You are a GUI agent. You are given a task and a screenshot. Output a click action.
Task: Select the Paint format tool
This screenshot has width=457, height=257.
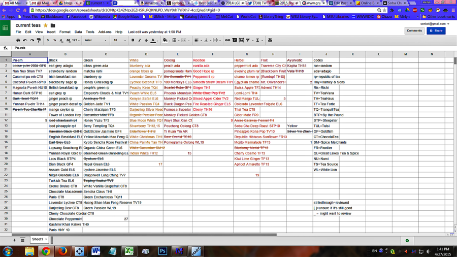[x=39, y=40]
